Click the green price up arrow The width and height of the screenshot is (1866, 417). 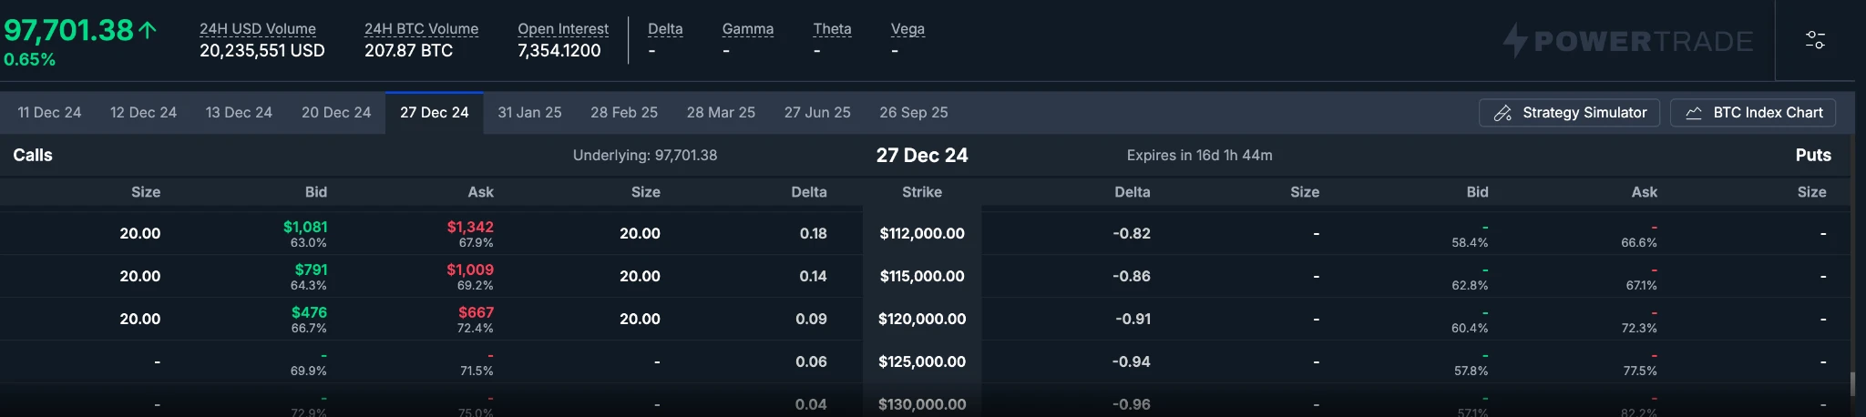pos(148,30)
